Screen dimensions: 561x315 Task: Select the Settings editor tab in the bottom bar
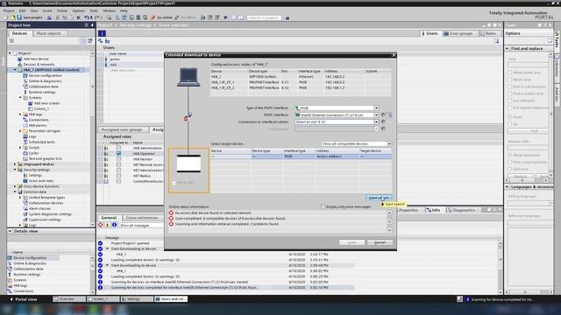[x=137, y=299]
